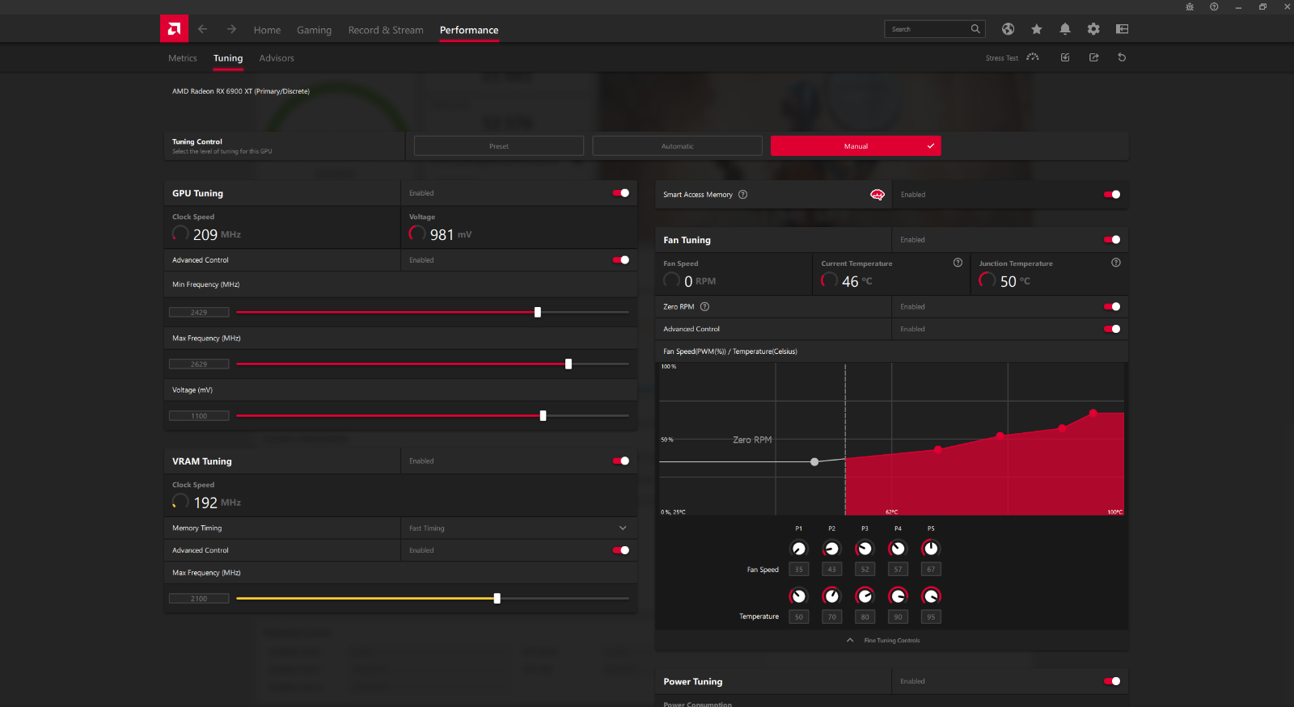Click the Smart Access Memory brain icon
Image resolution: width=1294 pixels, height=707 pixels.
click(x=877, y=195)
